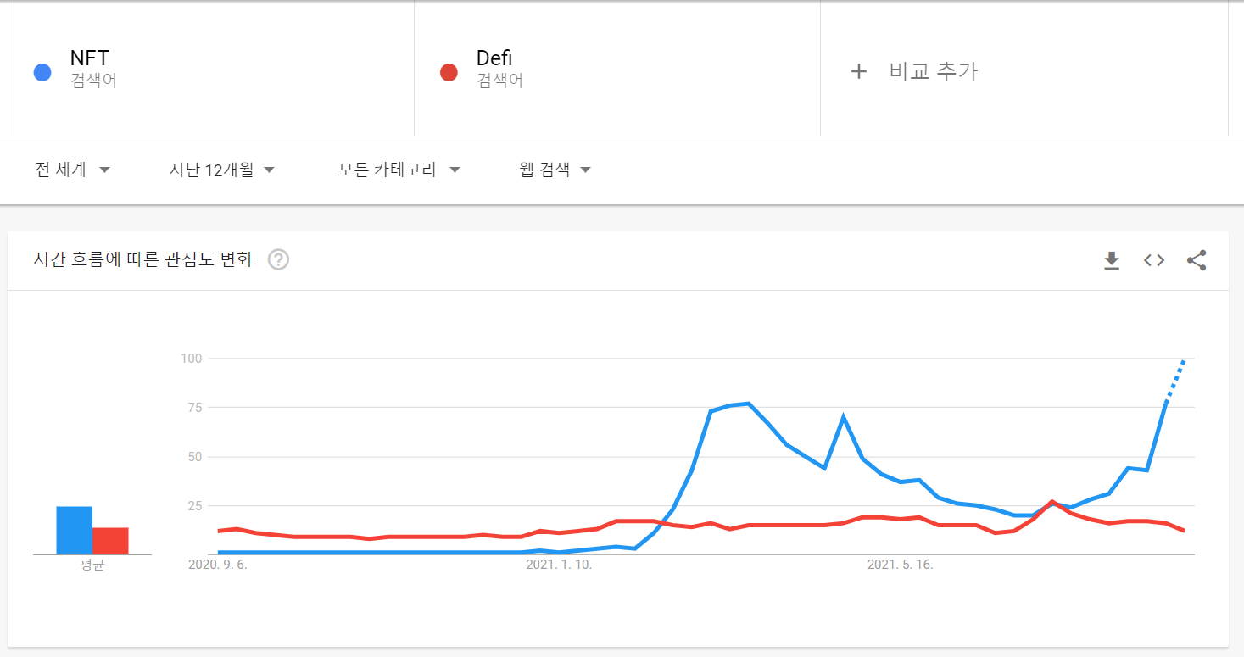Click the dotted projected end of NFT line
The image size is (1244, 657).
1175,380
